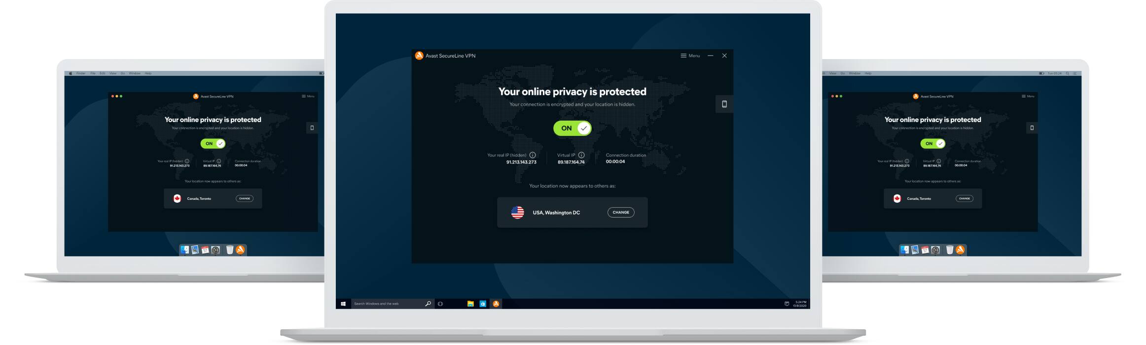Click the info icon beside Virtual IP on the Windows app
The width and height of the screenshot is (1146, 345).
[x=581, y=155]
